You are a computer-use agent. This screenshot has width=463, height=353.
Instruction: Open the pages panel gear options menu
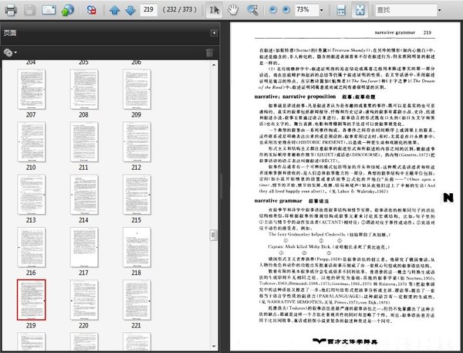11,52
